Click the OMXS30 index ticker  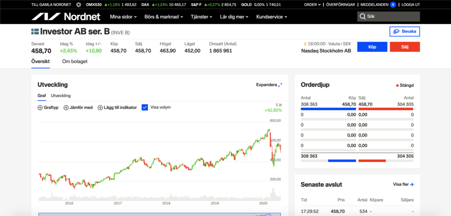111,4
